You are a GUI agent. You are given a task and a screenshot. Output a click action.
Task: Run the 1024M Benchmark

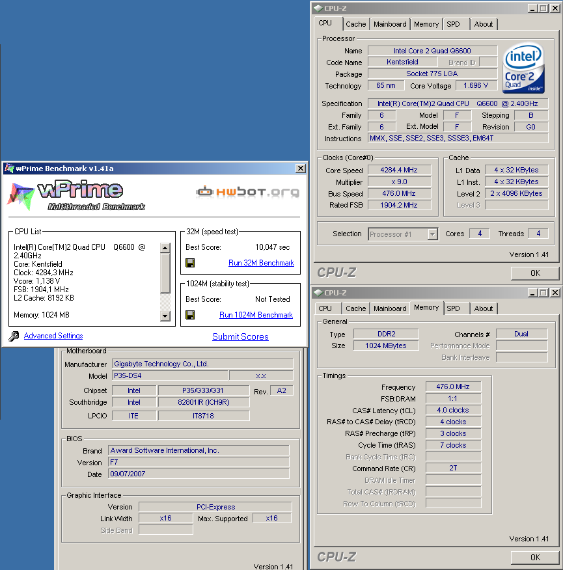[x=256, y=315]
